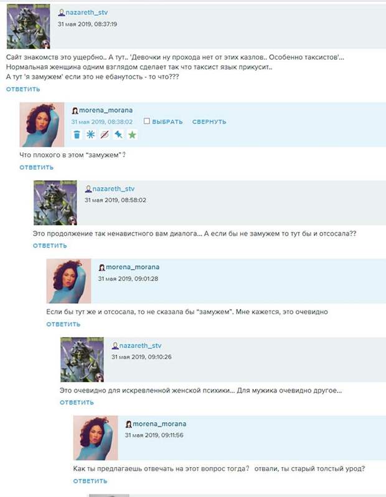Viewport: 386px width, 497px height.
Task: Tick the ВЫБРАТЬ checkbox
Action: coord(146,121)
